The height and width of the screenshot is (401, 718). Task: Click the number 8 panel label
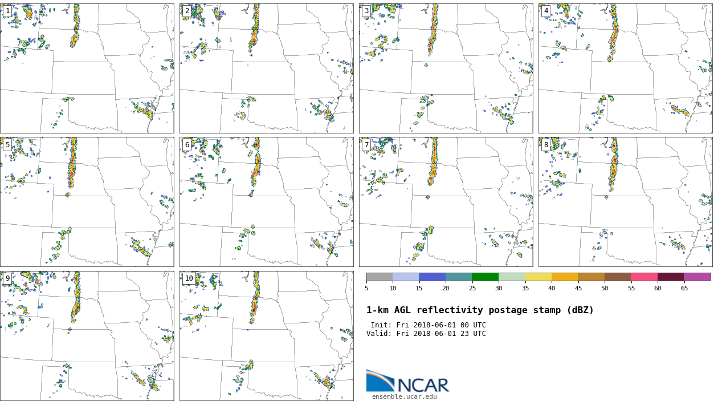click(x=546, y=145)
